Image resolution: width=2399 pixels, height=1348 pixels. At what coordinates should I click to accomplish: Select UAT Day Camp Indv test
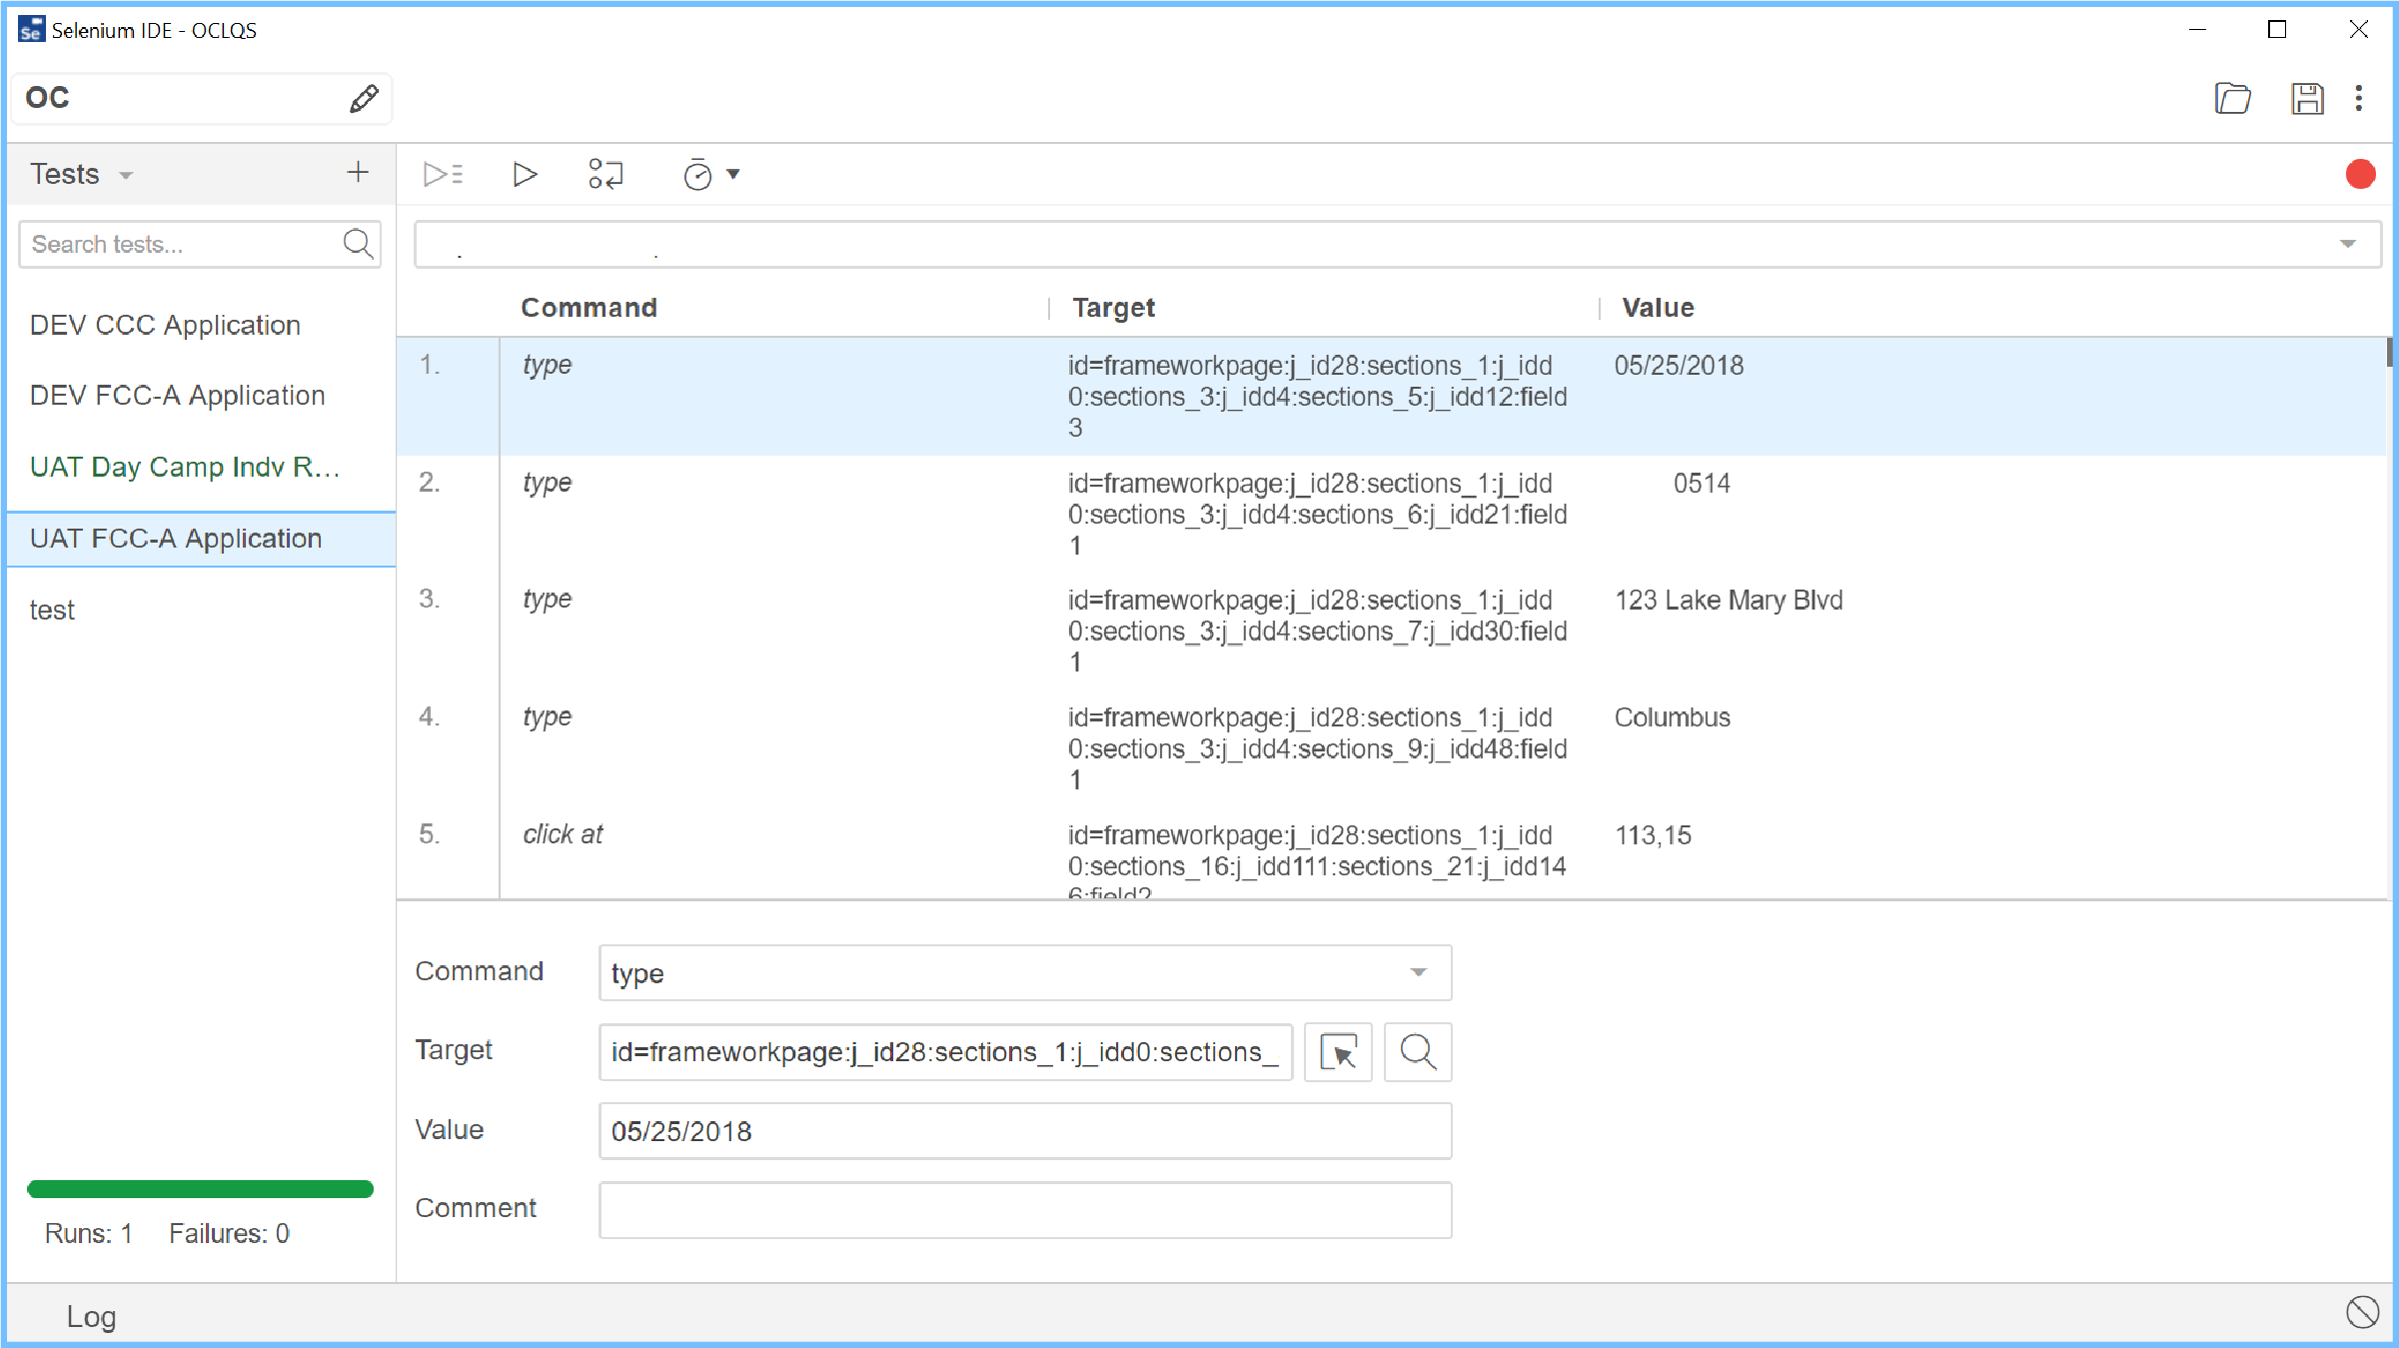[x=202, y=467]
